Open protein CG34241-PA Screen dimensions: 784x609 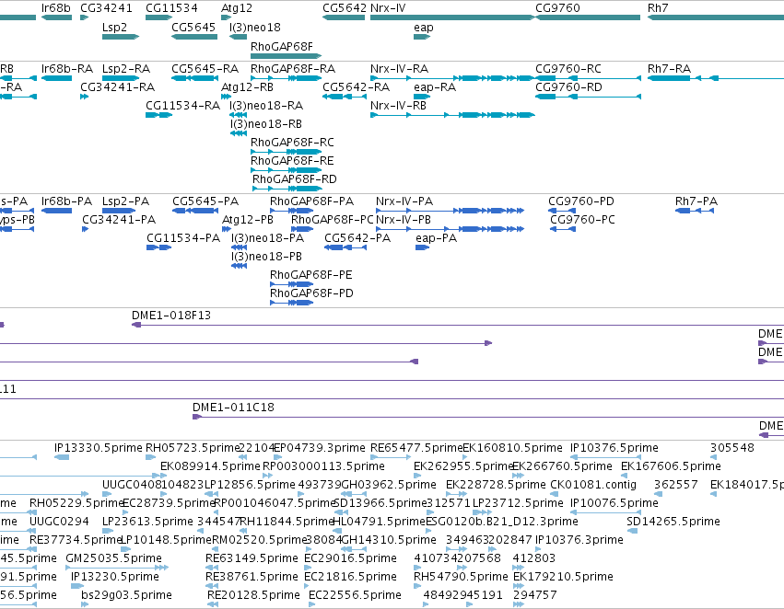pos(119,220)
